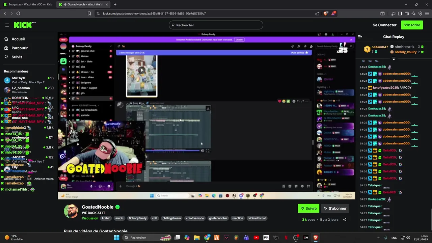Share the video via share icon
Viewport: 432px width, 243px height.
coord(345,220)
